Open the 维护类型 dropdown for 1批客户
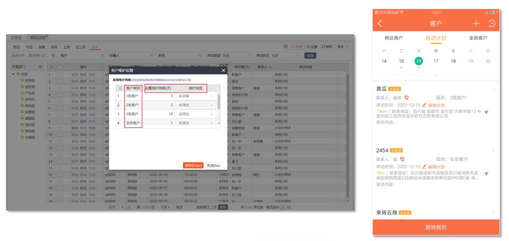The image size is (509, 241). (x=212, y=97)
